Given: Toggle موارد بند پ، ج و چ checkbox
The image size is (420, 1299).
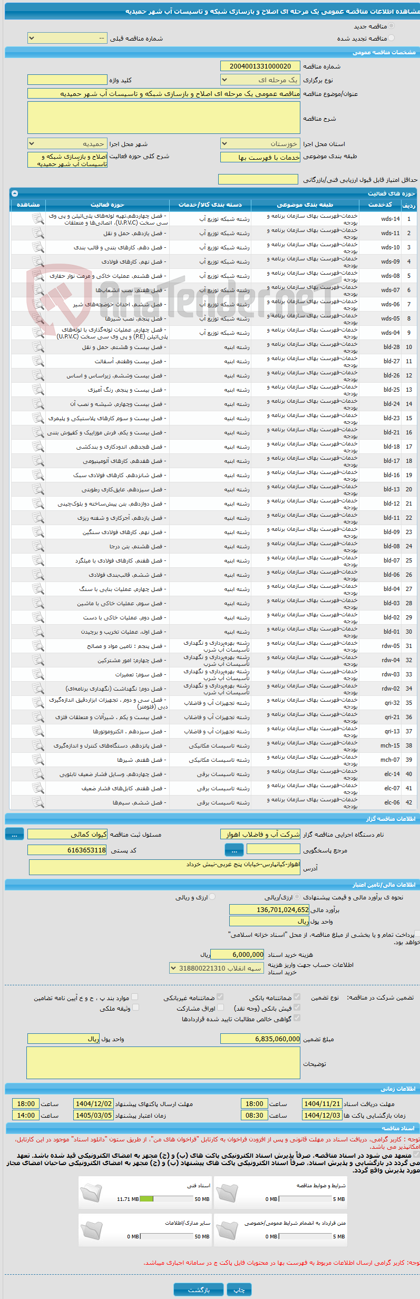Looking at the screenshot, I should coord(135,997).
